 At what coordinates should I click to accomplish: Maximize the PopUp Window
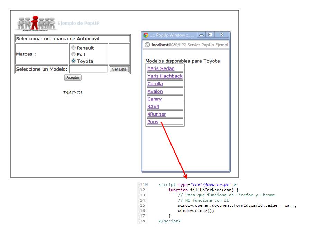tap(210, 35)
